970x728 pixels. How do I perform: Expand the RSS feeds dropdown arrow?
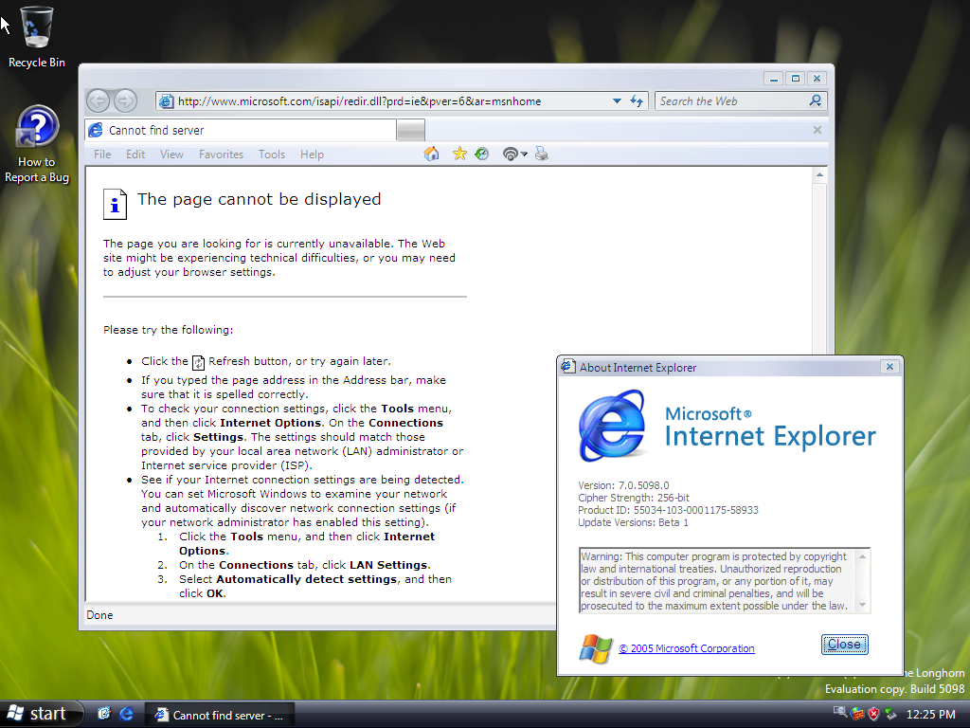tap(523, 155)
